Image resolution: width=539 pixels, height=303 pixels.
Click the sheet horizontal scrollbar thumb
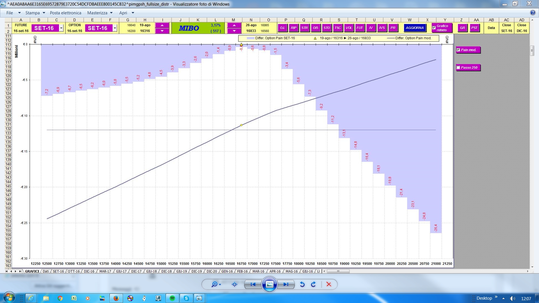[x=338, y=271]
